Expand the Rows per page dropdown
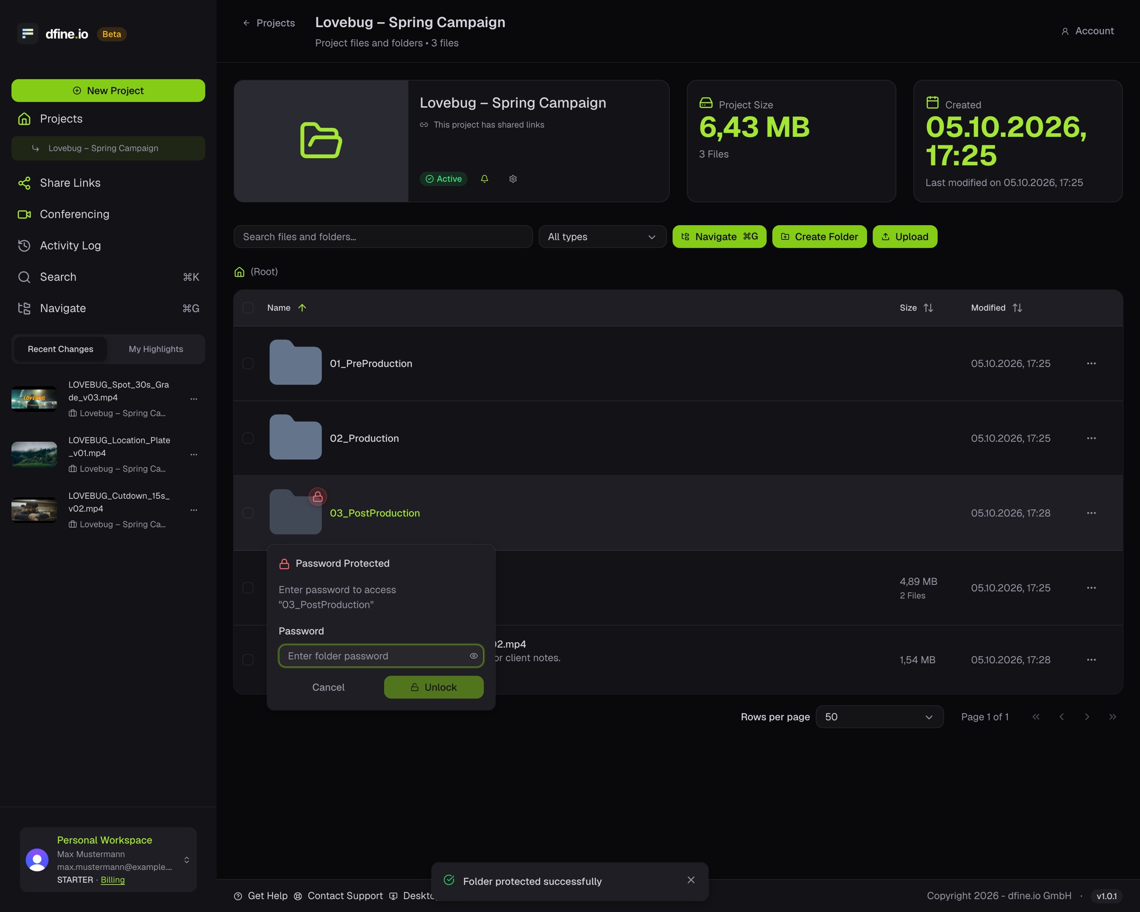 click(879, 717)
